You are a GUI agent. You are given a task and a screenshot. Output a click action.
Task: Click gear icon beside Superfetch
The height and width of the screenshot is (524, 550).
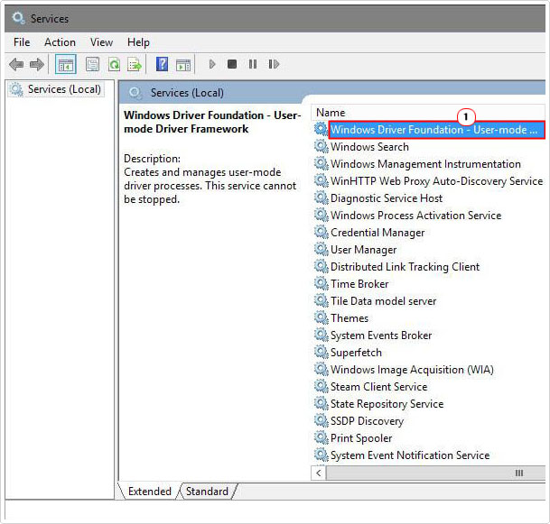click(321, 353)
